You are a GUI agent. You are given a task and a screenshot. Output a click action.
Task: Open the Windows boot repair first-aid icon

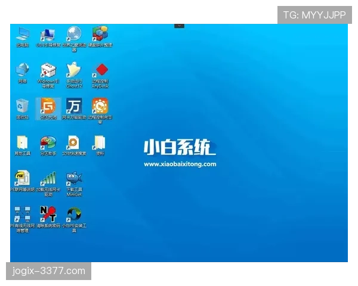point(48,75)
